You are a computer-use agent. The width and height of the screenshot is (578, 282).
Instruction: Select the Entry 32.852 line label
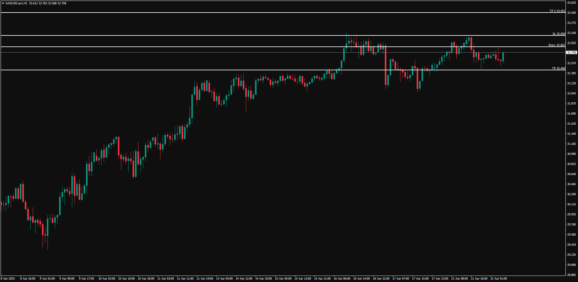pos(557,45)
